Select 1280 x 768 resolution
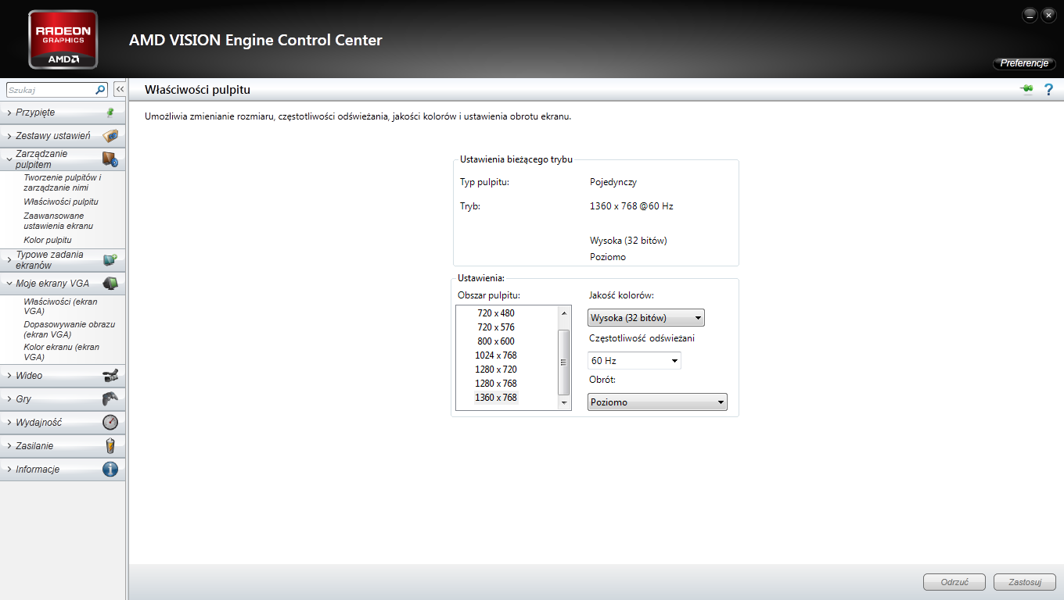Screen dimensions: 1064x600 point(496,384)
